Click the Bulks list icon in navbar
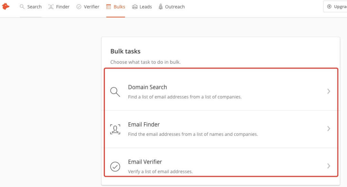 [108, 7]
